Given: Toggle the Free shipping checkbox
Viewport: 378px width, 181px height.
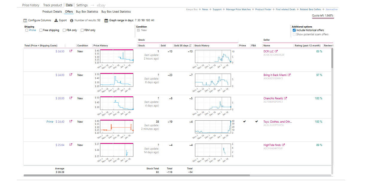Looking at the screenshot, I should [x=41, y=30].
